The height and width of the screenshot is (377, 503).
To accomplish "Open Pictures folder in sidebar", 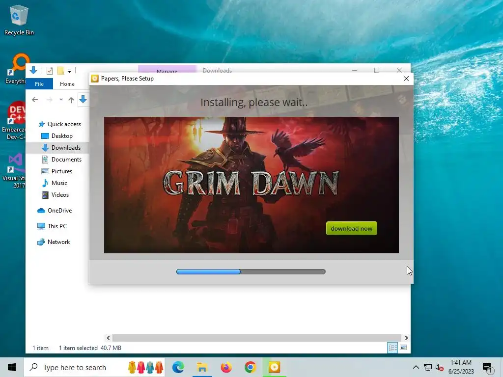I will pos(61,171).
